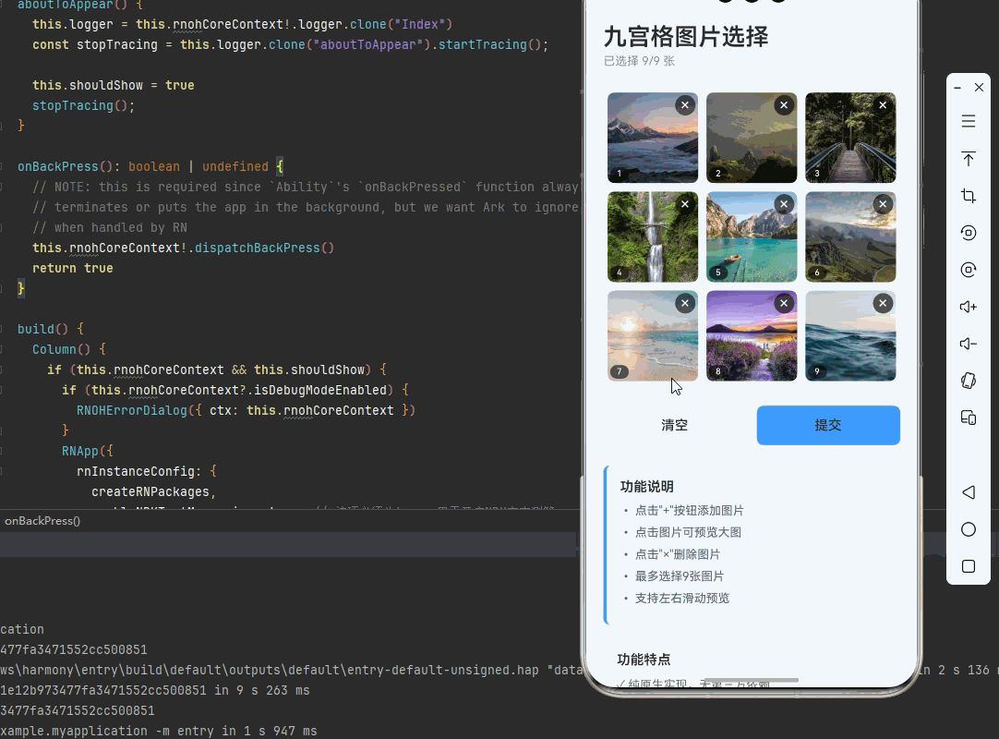This screenshot has width=999, height=739.
Task: Remove image 6 with its X icon
Action: coord(883,204)
